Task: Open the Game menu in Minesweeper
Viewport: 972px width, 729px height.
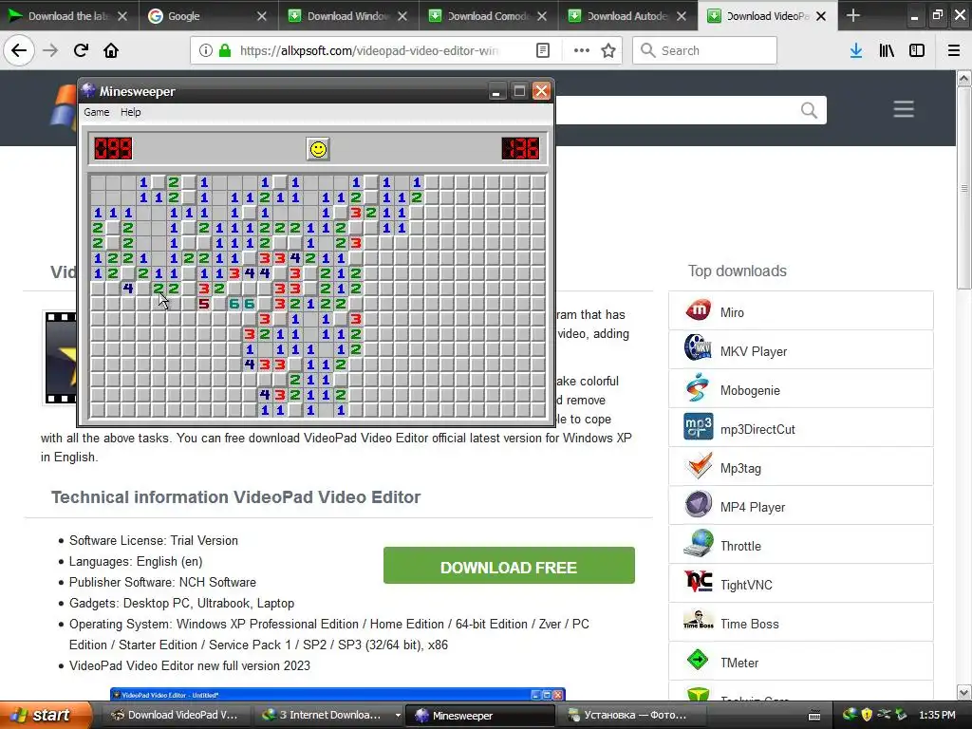Action: click(x=97, y=112)
